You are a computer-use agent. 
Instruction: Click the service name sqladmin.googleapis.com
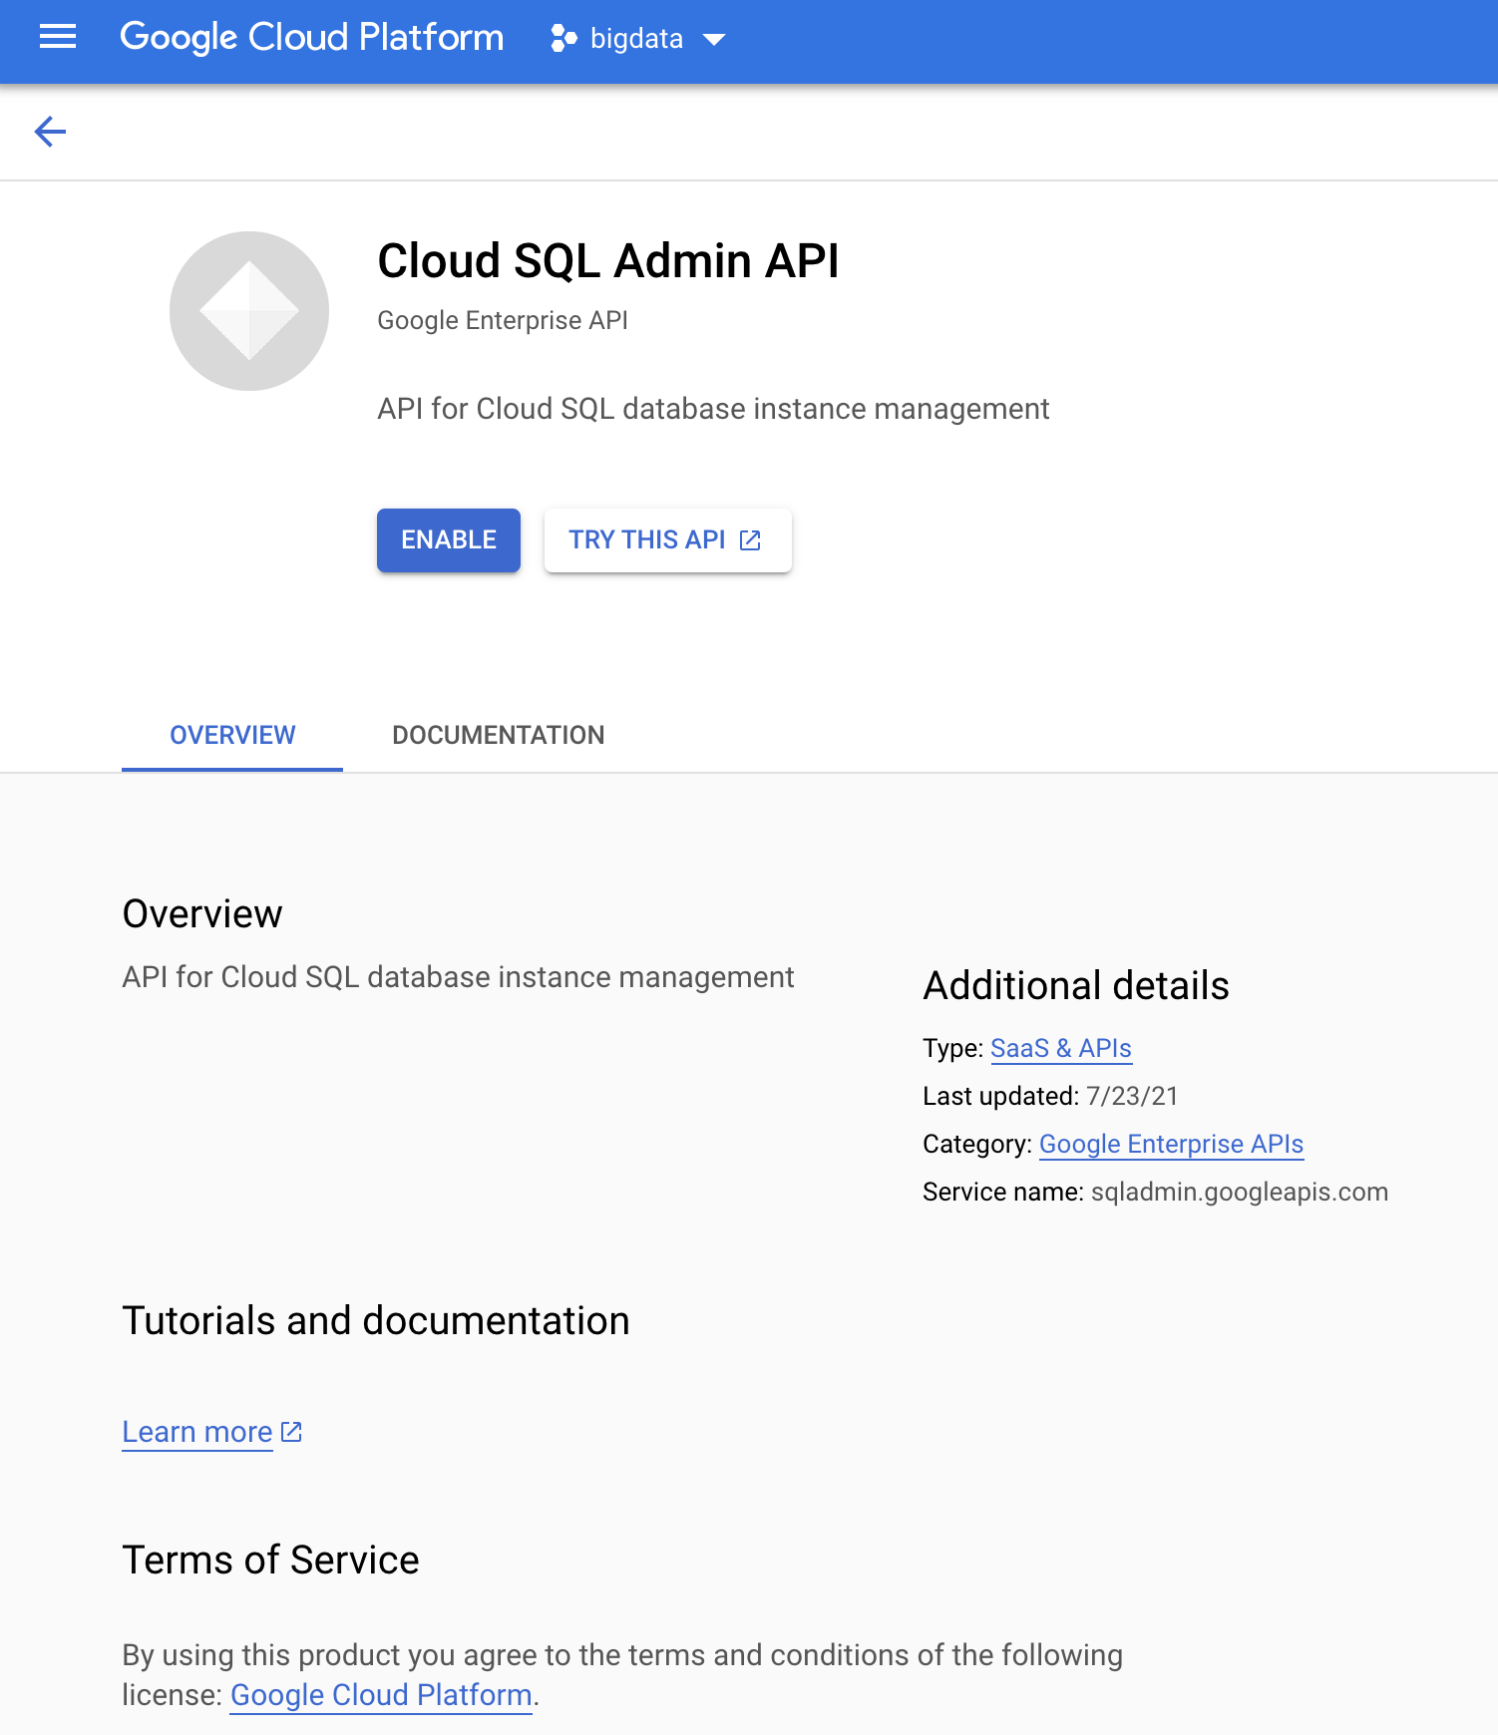click(x=1240, y=1192)
